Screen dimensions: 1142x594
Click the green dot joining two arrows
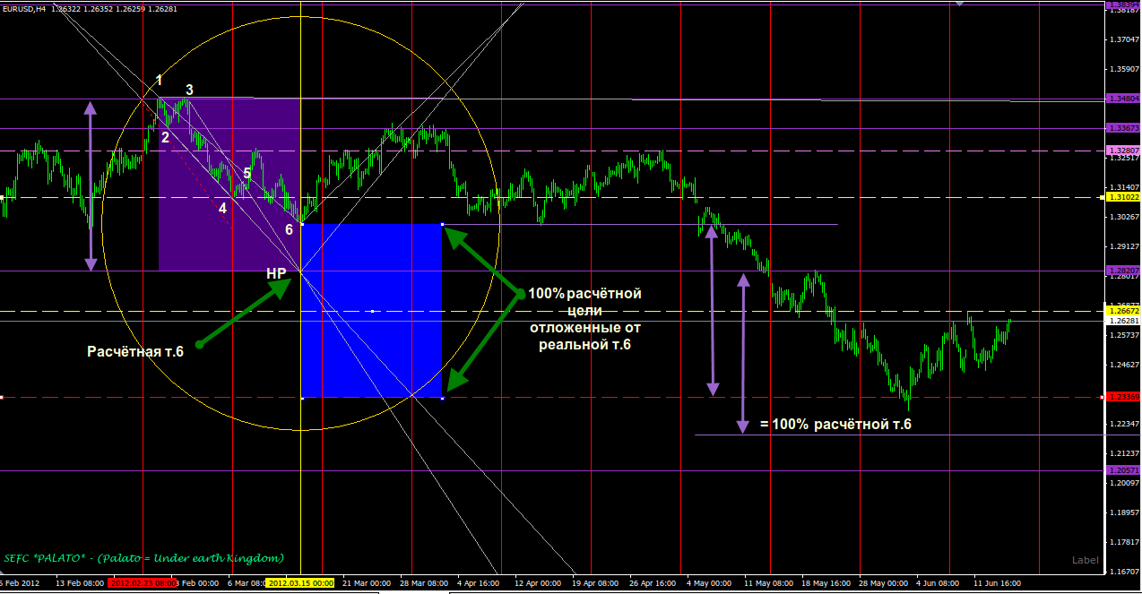(x=519, y=294)
